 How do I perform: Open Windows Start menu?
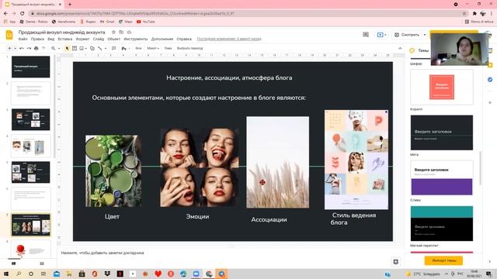pos(6,274)
